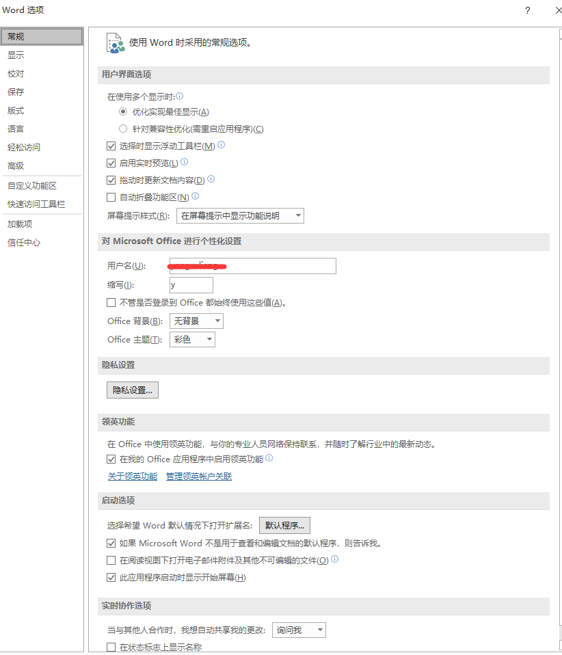562x655 pixels.
Task: Click the 隐私设置 button
Action: click(132, 390)
